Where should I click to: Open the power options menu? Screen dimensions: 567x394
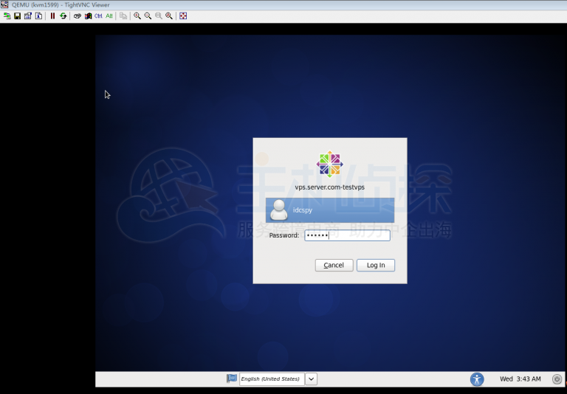pyautogui.click(x=557, y=379)
